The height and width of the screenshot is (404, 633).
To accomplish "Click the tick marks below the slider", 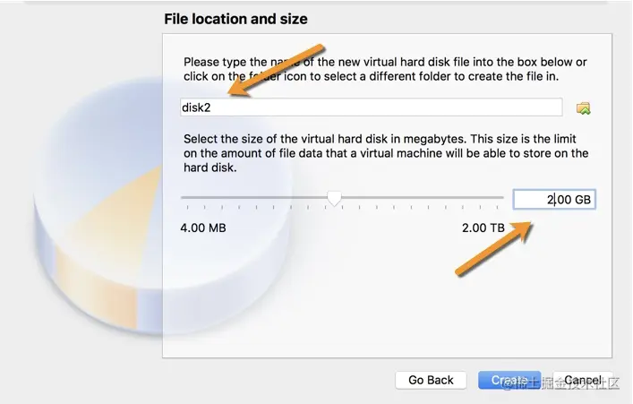I will click(x=342, y=207).
